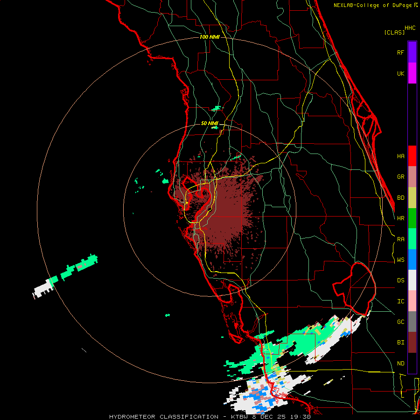This screenshot has width=420, height=420.
Task: Click the HR legend label
Action: coord(401,218)
